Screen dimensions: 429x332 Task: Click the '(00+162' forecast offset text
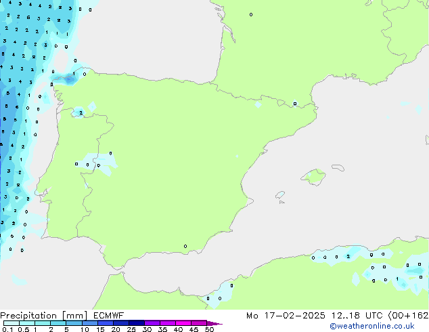tap(408, 316)
